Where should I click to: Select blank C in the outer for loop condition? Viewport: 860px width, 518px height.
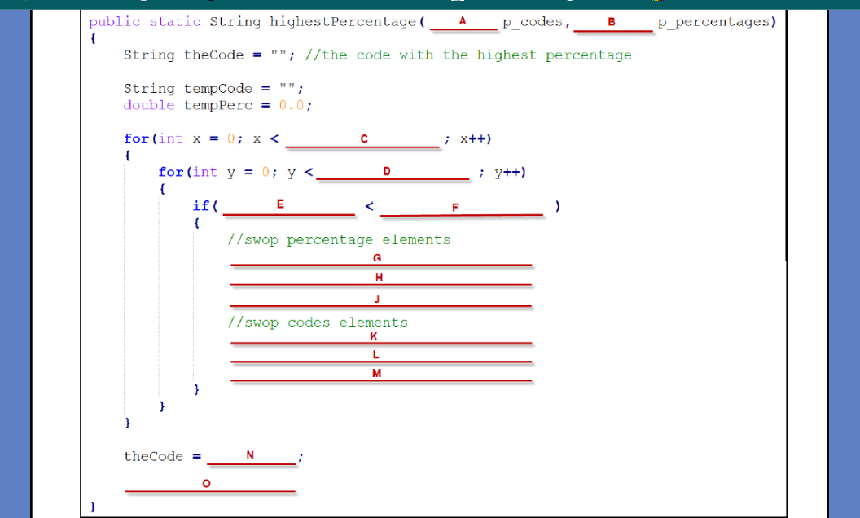(363, 142)
